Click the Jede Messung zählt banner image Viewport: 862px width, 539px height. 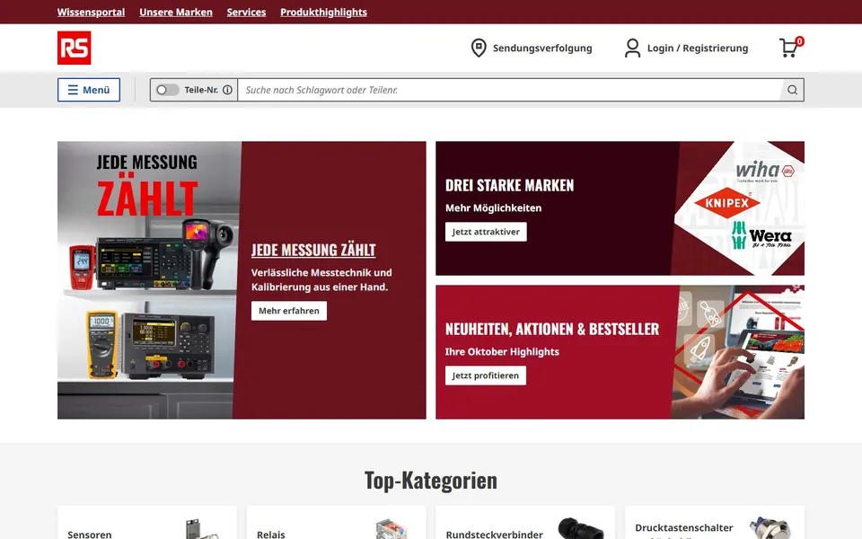coord(148,280)
